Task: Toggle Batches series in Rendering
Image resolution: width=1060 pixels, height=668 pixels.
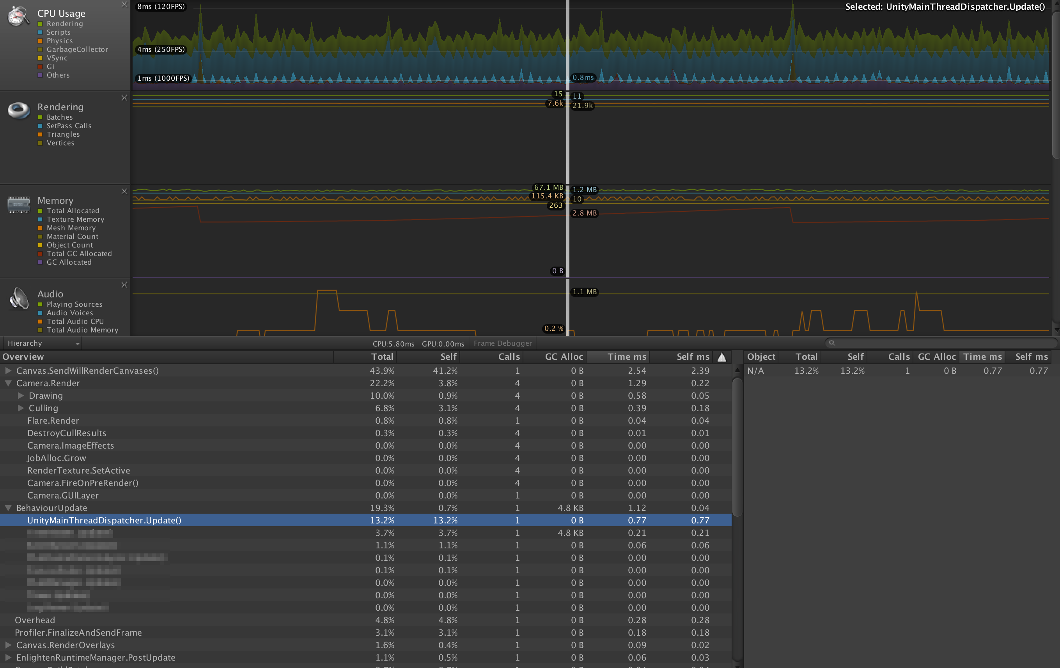Action: 40,117
